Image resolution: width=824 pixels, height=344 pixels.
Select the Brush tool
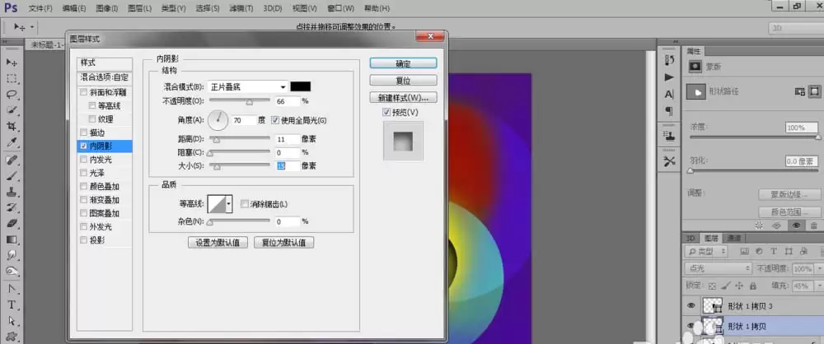click(x=12, y=176)
